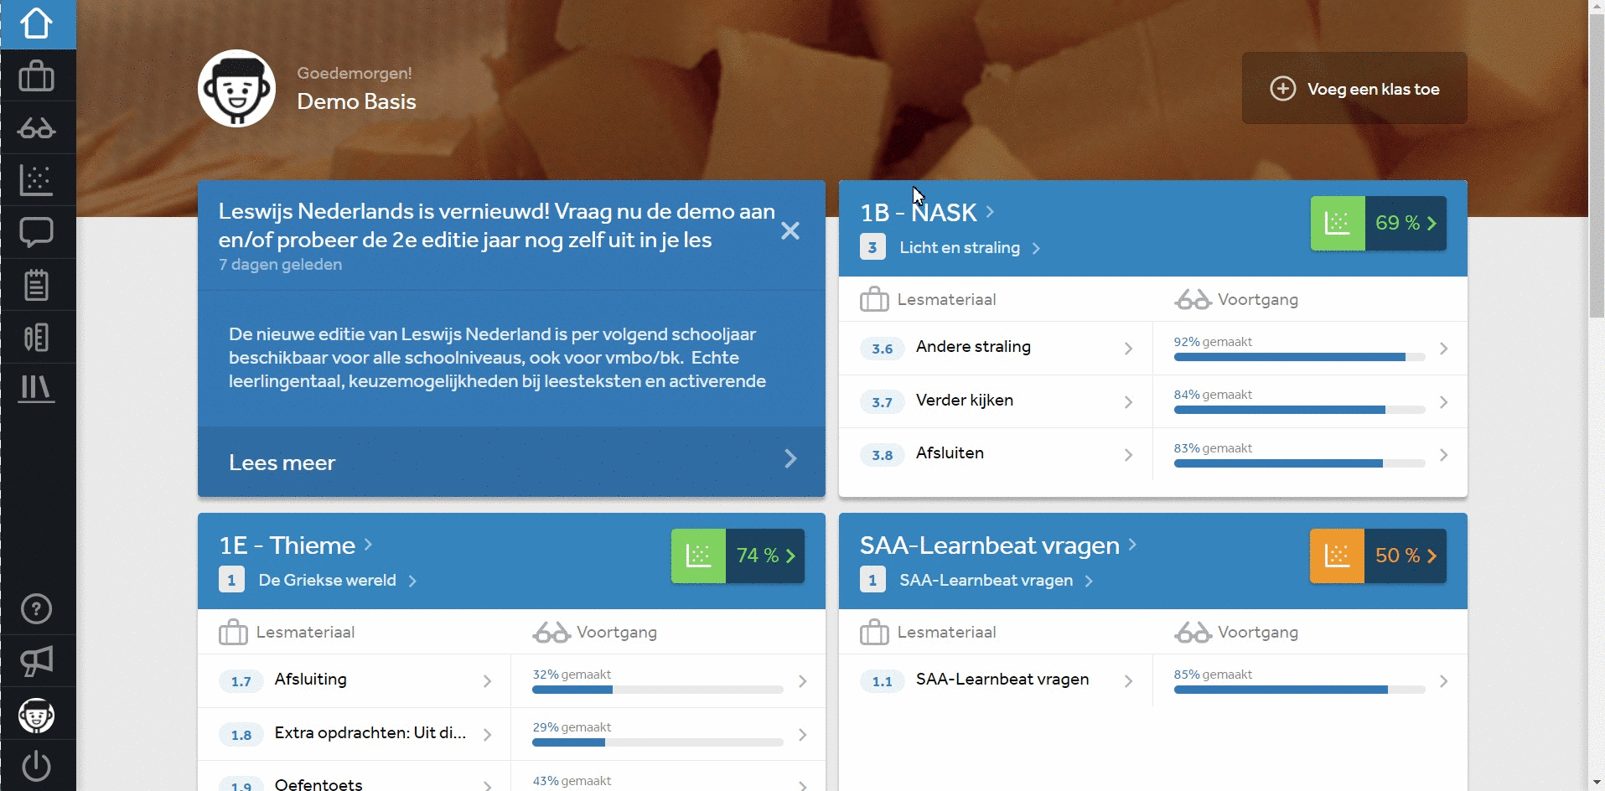The width and height of the screenshot is (1605, 791).
Task: Open the 69 % results button
Action: click(1406, 223)
